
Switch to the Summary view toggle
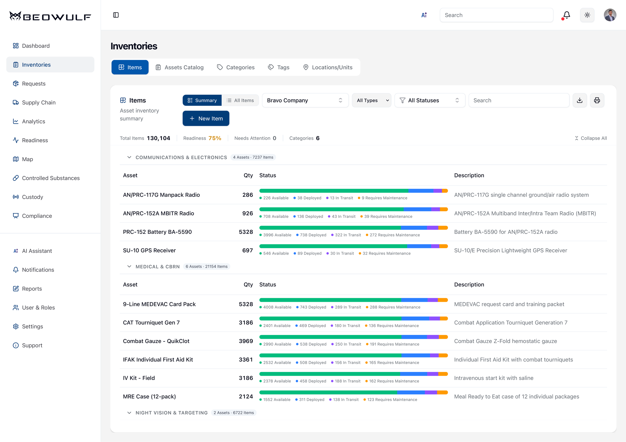point(202,100)
